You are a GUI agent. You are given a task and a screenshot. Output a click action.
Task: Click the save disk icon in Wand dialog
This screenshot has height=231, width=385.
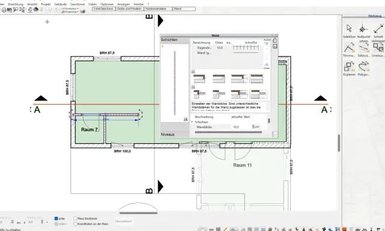(275, 46)
